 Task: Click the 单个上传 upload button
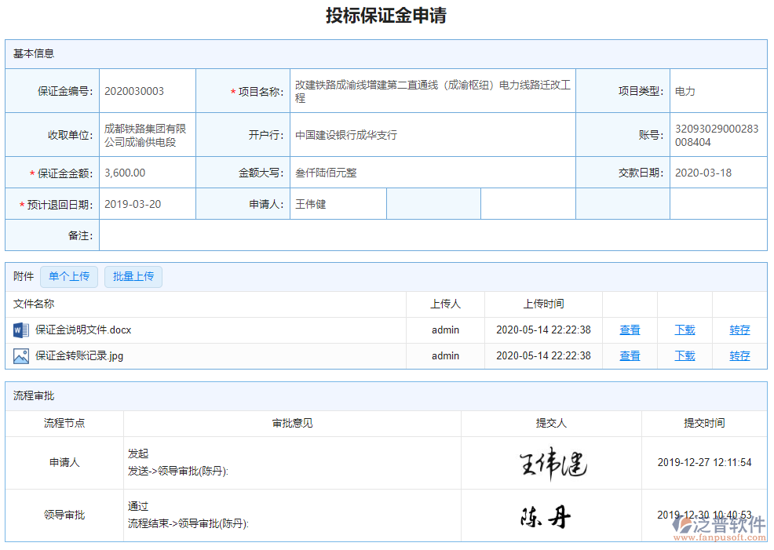tap(69, 276)
